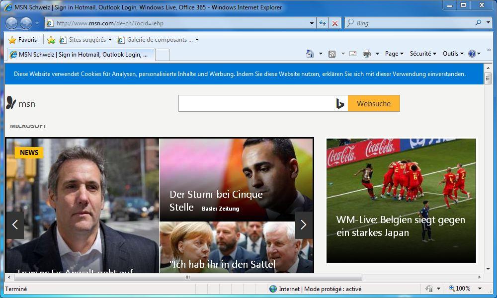Click the RSS feeds icon
Viewport: 497px width, 298px height.
pyautogui.click(x=332, y=54)
